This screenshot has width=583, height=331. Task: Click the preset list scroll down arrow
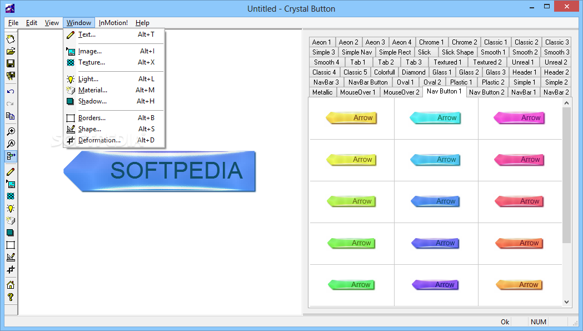click(566, 302)
